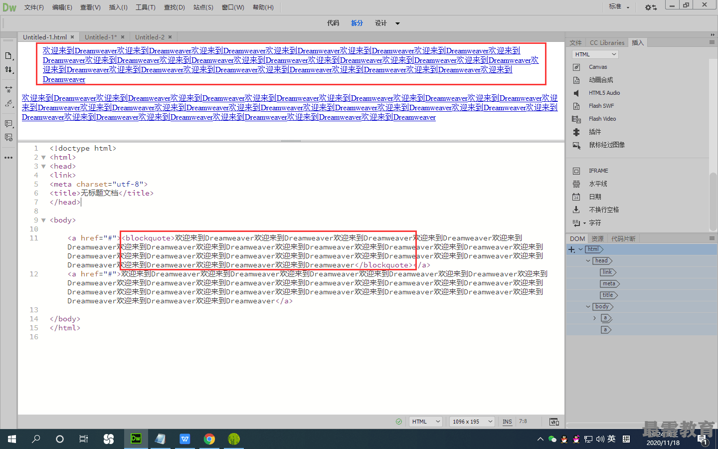718x449 pixels.
Task: Select the meta tag in DOM panel
Action: (x=609, y=284)
